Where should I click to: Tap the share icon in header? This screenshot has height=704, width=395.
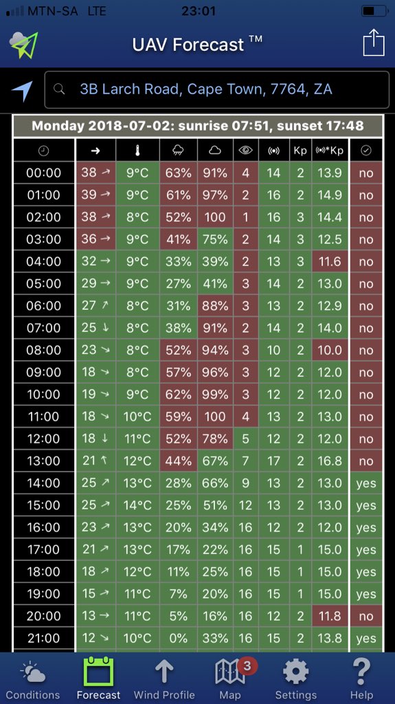374,43
